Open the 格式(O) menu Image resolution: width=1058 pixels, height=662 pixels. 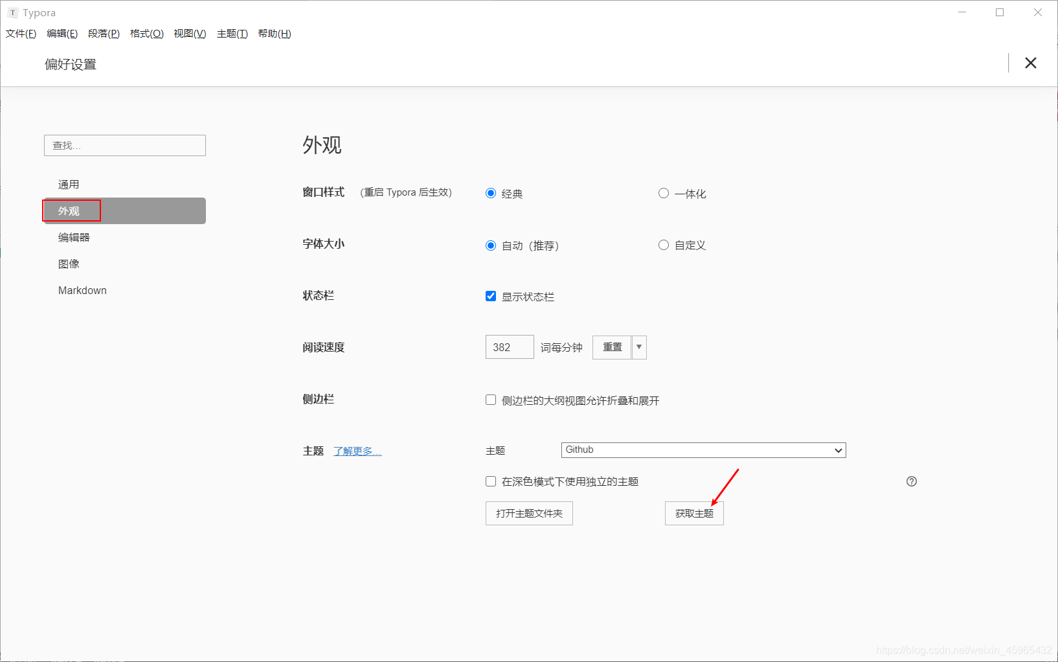147,34
